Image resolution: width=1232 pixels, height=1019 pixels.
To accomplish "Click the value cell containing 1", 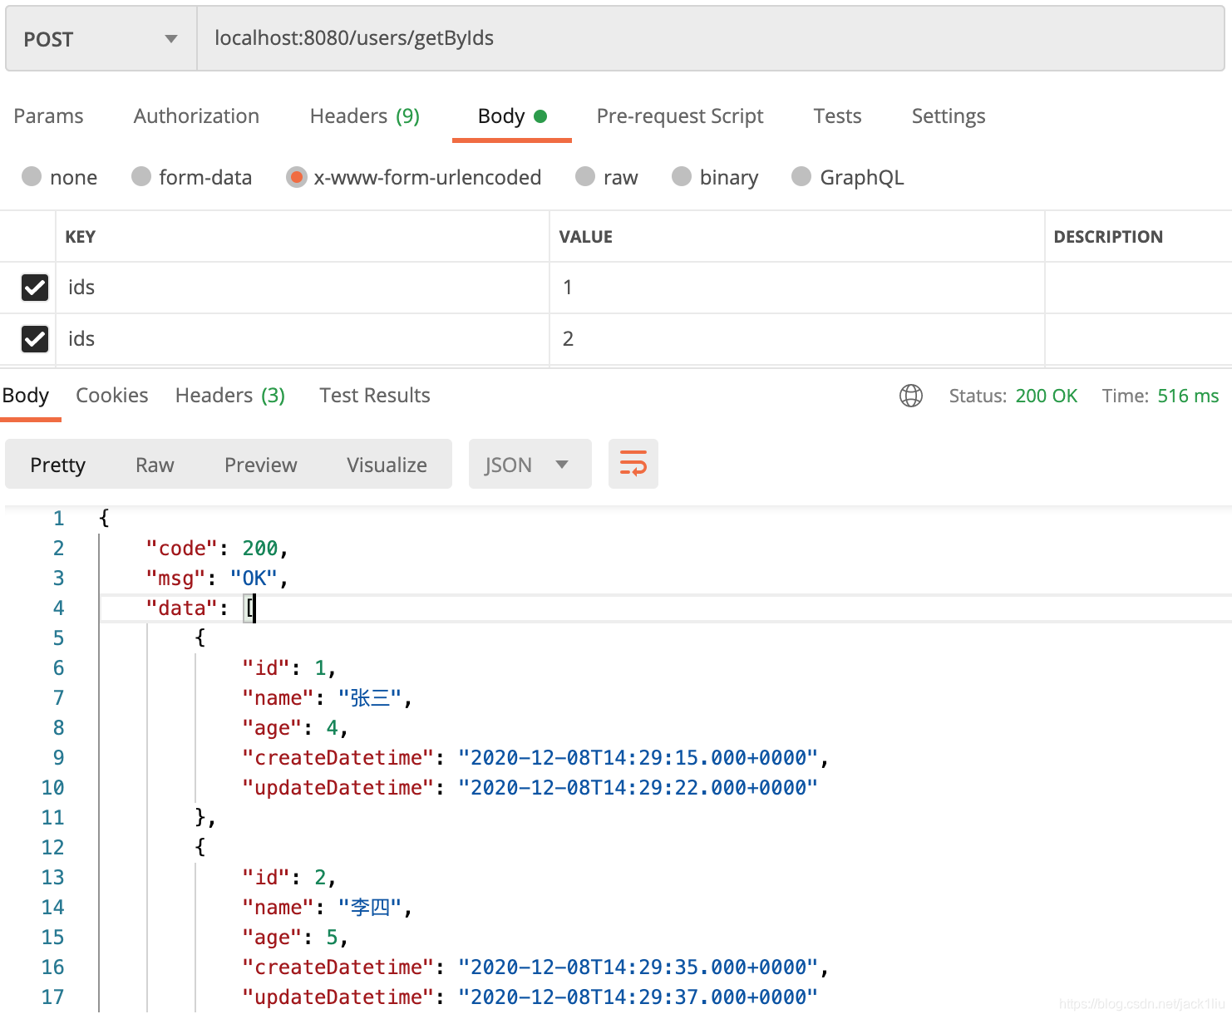I will click(796, 288).
